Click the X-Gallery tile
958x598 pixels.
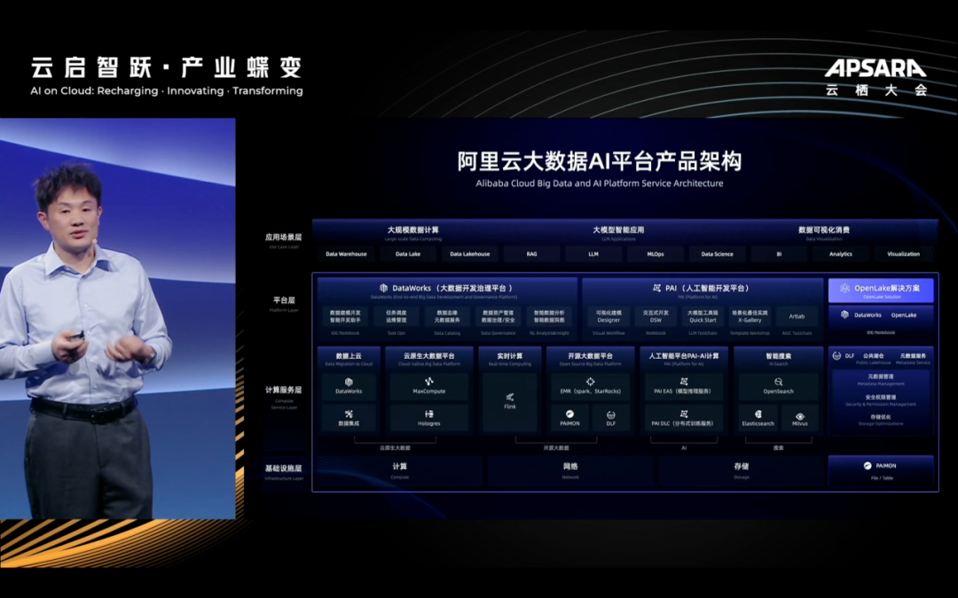point(750,316)
